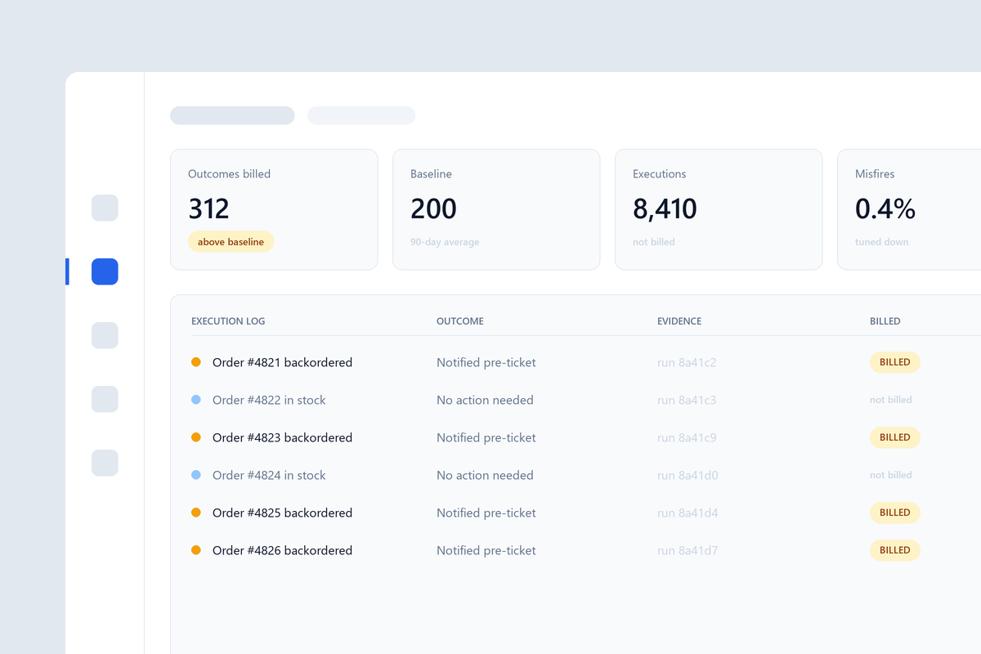The width and height of the screenshot is (981, 654).
Task: Click the "above baseline" badge
Action: pyautogui.click(x=231, y=242)
